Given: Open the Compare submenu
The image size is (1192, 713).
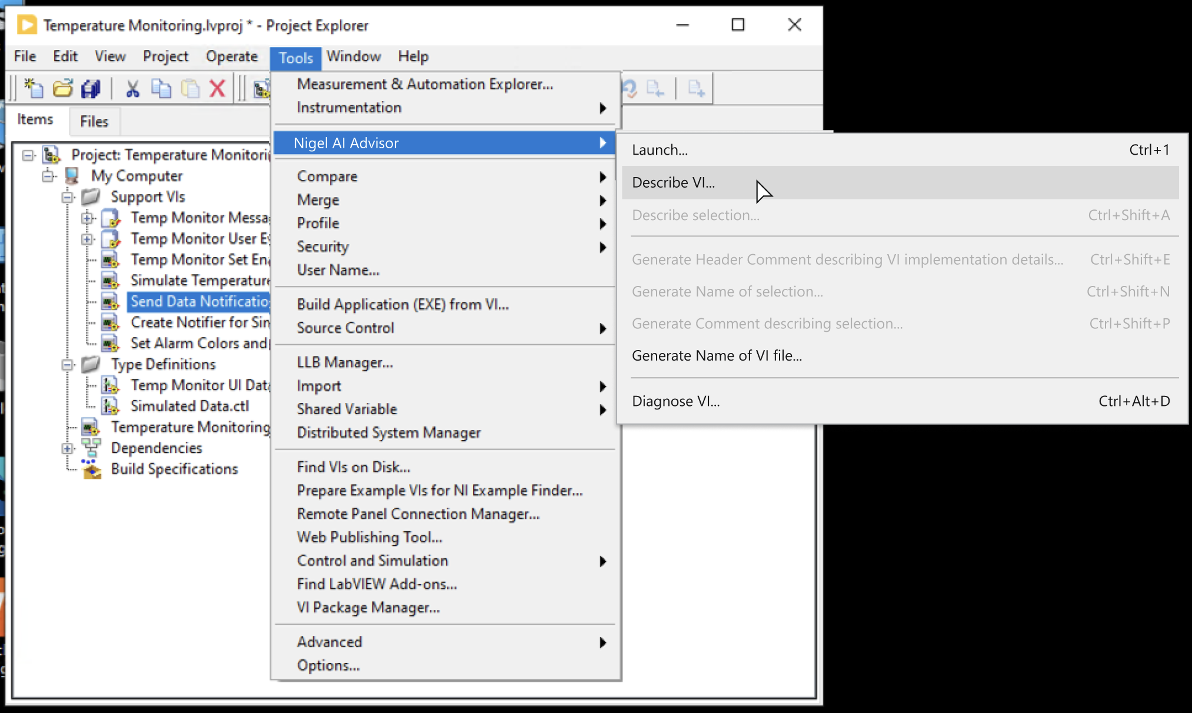Looking at the screenshot, I should [x=327, y=176].
